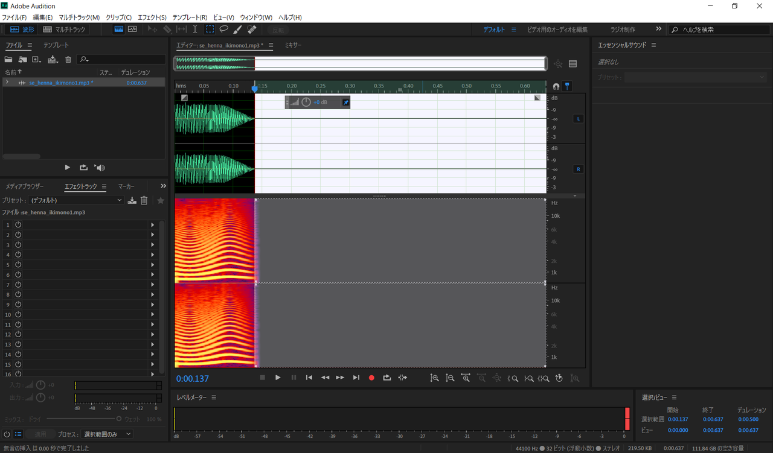Switch to the Mixer (ミキサー) tab
The image size is (773, 453).
(293, 45)
